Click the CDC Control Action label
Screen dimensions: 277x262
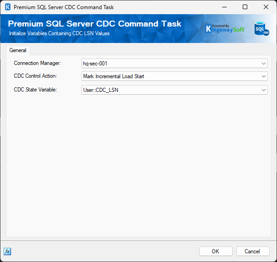(35, 76)
